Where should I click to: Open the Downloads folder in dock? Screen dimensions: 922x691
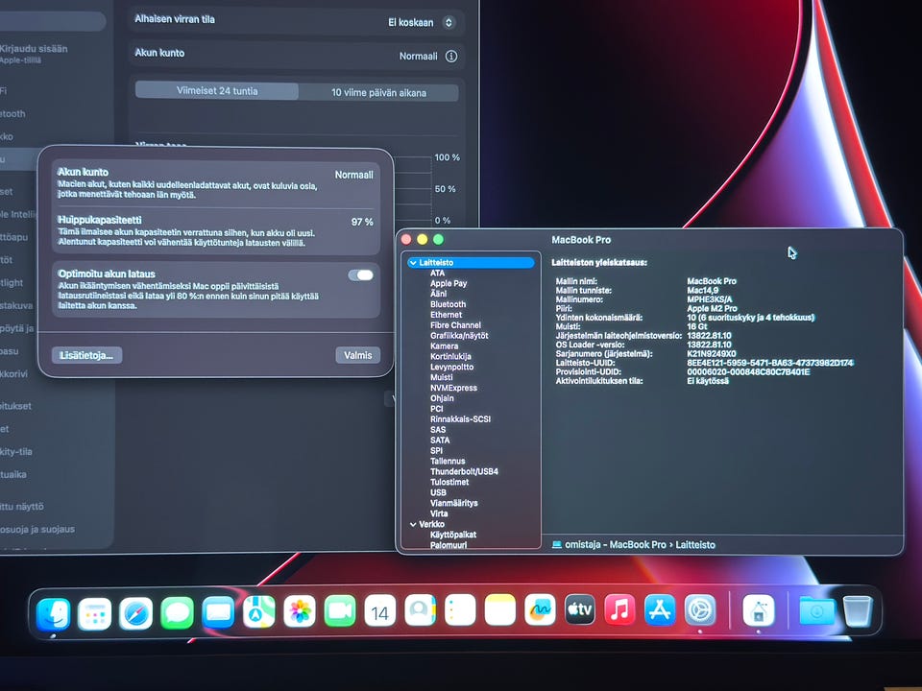tap(816, 611)
